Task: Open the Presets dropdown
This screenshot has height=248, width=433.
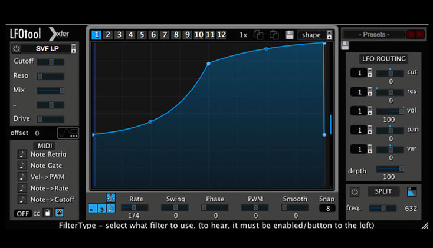Action: tap(374, 35)
